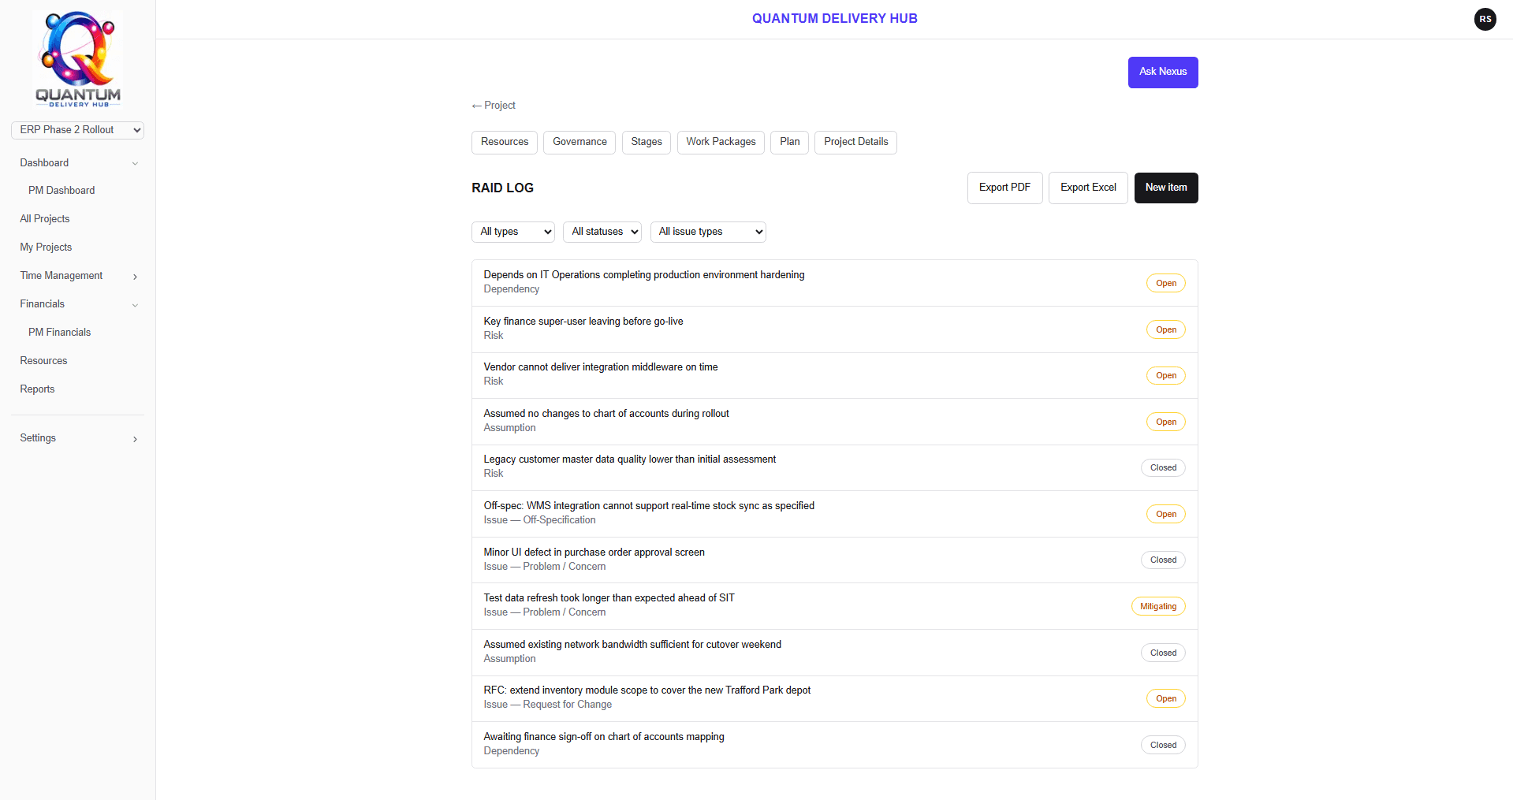Viewport: 1513px width, 800px height.
Task: Open the IT Operations production hardening dependency
Action: (834, 283)
